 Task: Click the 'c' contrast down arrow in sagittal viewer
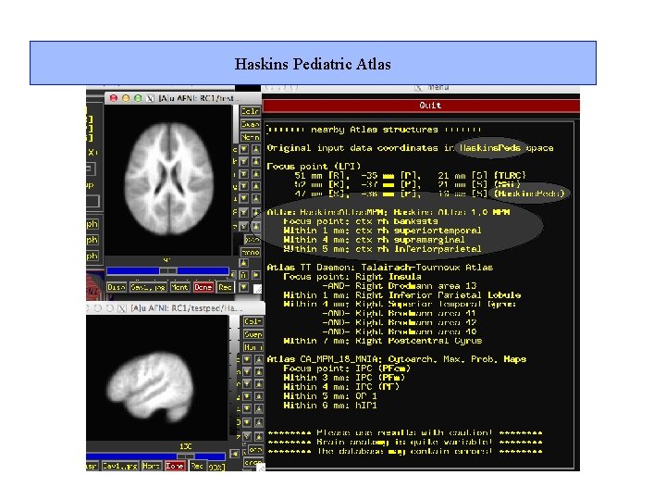click(247, 359)
